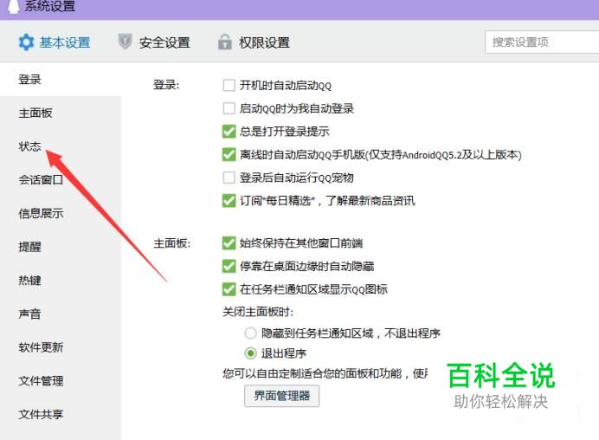Open 声音 settings in sidebar
This screenshot has height=440, width=599.
29,314
